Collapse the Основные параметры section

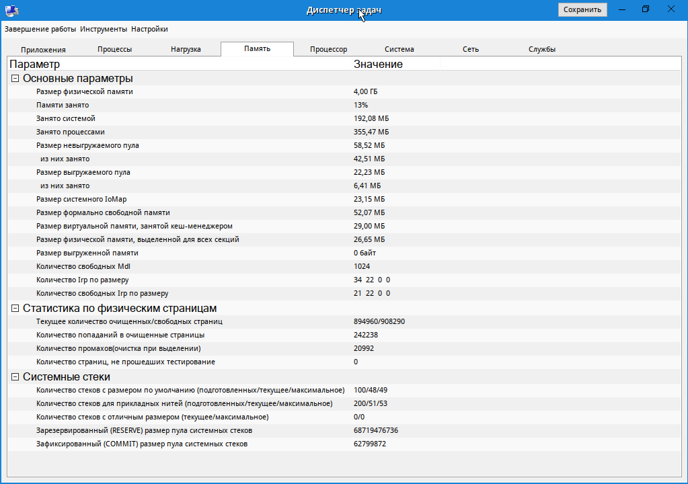tap(15, 79)
